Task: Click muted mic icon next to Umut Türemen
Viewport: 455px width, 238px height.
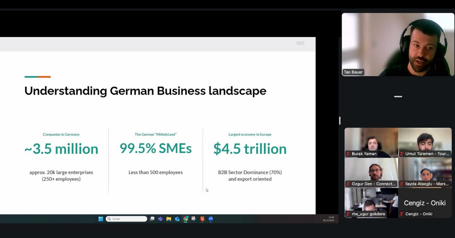Action: (x=401, y=154)
